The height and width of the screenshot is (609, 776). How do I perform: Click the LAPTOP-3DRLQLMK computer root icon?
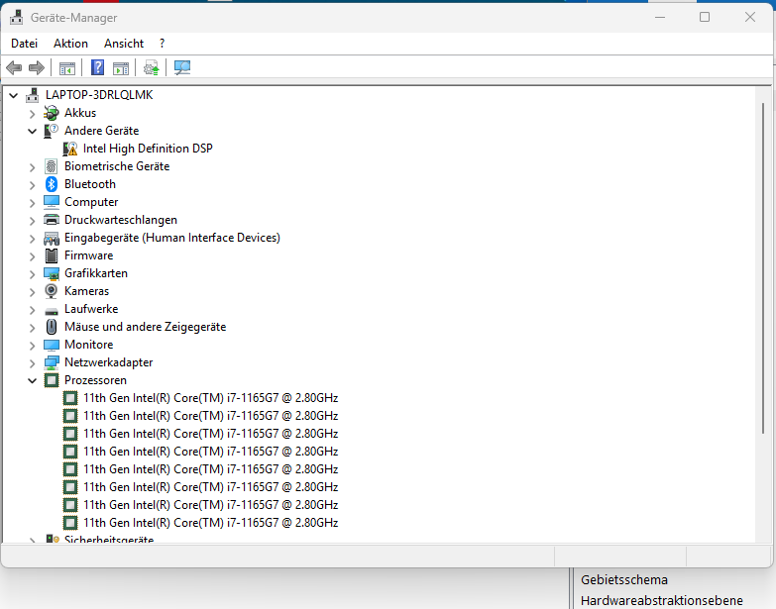click(x=32, y=95)
